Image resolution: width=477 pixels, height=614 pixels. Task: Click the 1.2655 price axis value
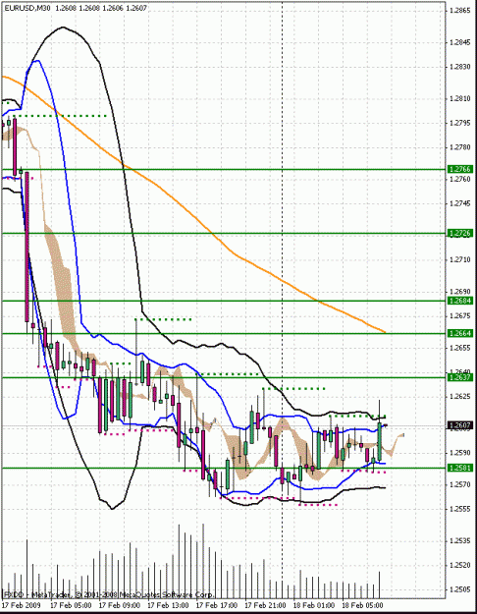tap(460, 348)
